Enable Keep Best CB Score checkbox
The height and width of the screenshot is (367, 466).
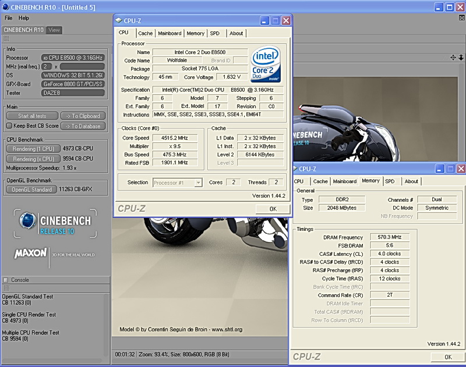9,126
